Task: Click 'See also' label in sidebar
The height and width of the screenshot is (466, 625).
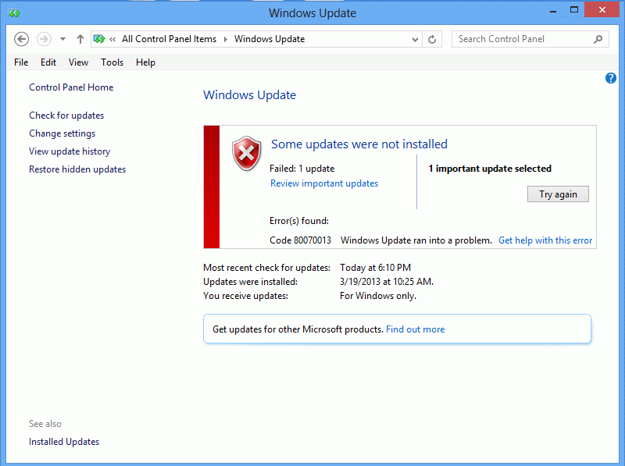Action: pyautogui.click(x=45, y=424)
